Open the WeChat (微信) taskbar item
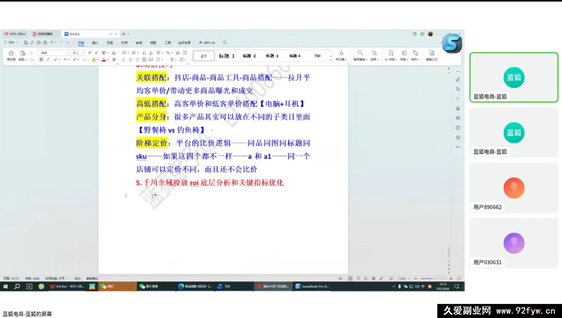The height and width of the screenshot is (318, 562). click(107, 286)
